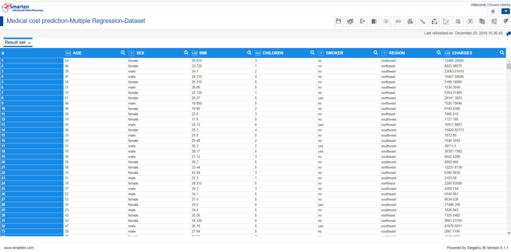511x252 pixels.
Task: Open the gear settings toolbar icon
Action: (458, 21)
